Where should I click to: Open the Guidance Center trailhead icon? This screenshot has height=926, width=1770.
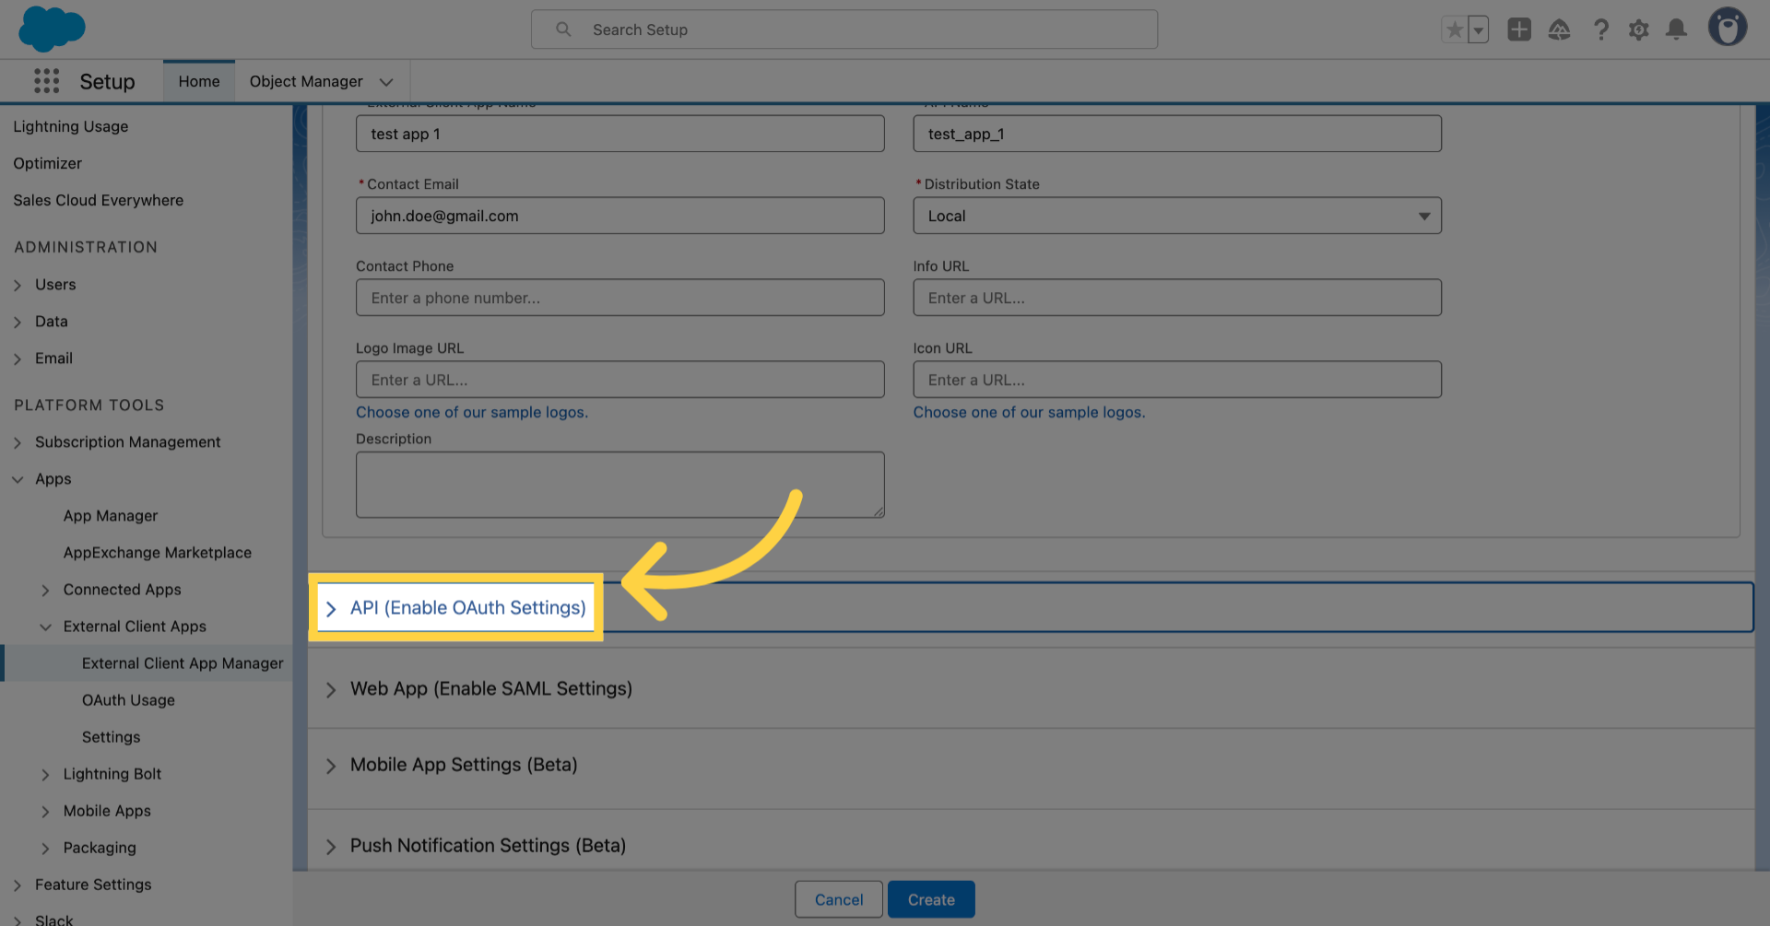[x=1560, y=29]
